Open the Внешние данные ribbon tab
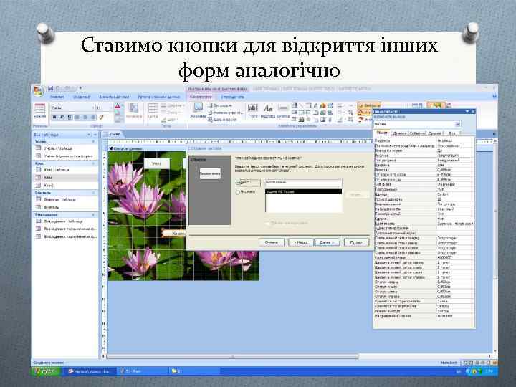This screenshot has height=387, width=516. (x=114, y=97)
